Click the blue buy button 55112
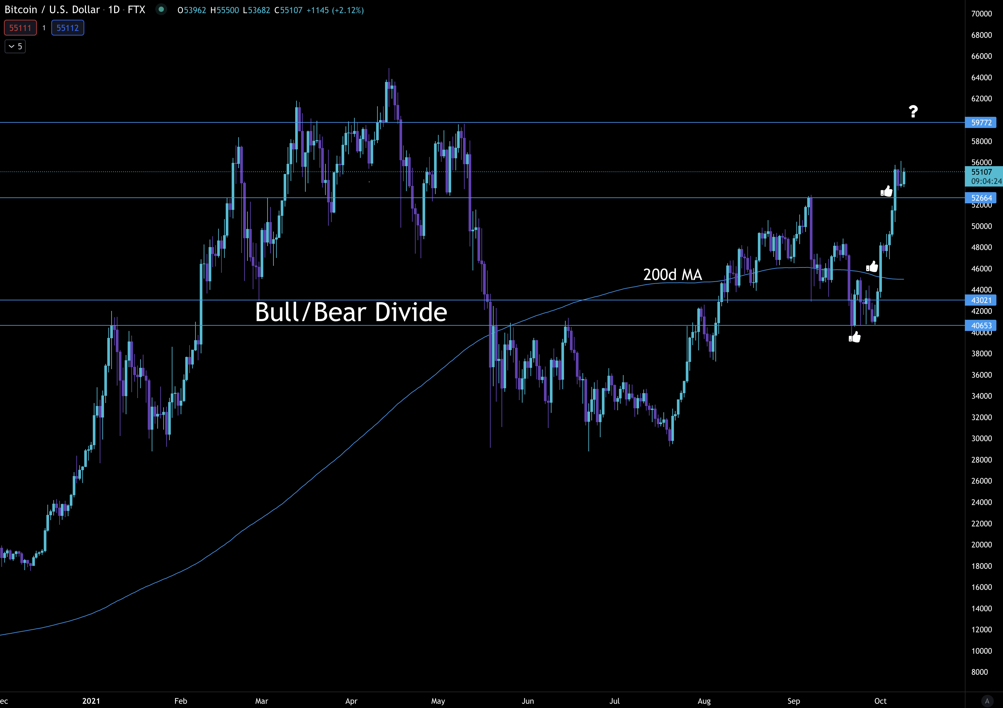 point(68,28)
